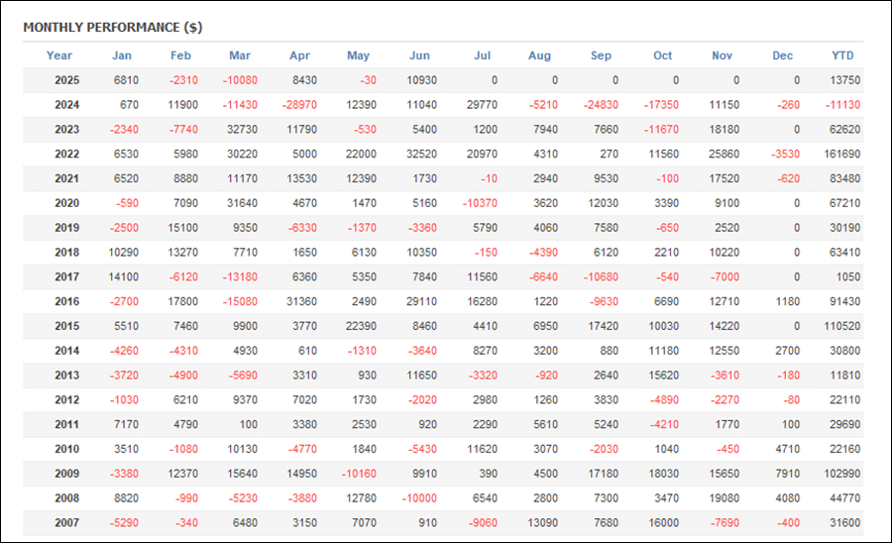
Task: Click the Nov column header
Action: pyautogui.click(x=723, y=55)
